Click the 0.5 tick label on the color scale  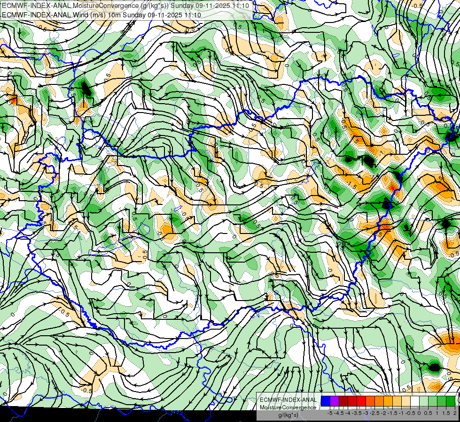pos(428,413)
